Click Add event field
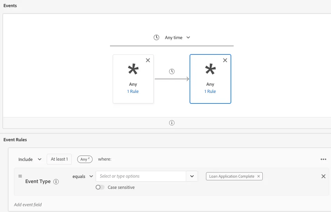This screenshot has height=212, width=331. [28, 205]
